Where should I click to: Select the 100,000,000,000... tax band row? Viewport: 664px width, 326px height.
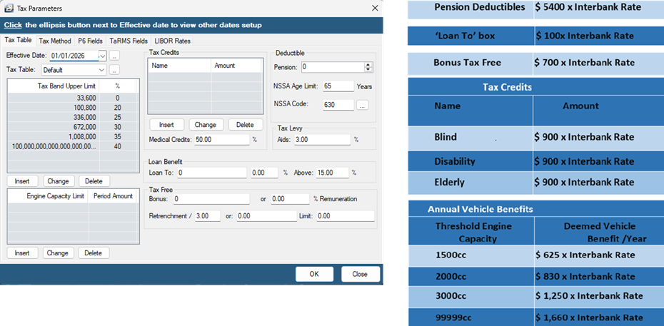pos(72,146)
